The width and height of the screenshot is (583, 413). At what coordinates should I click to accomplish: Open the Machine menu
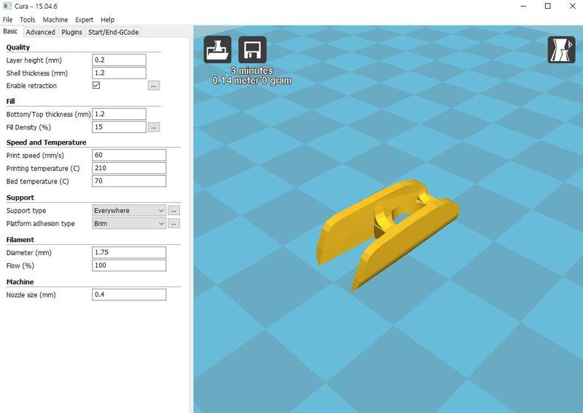55,20
